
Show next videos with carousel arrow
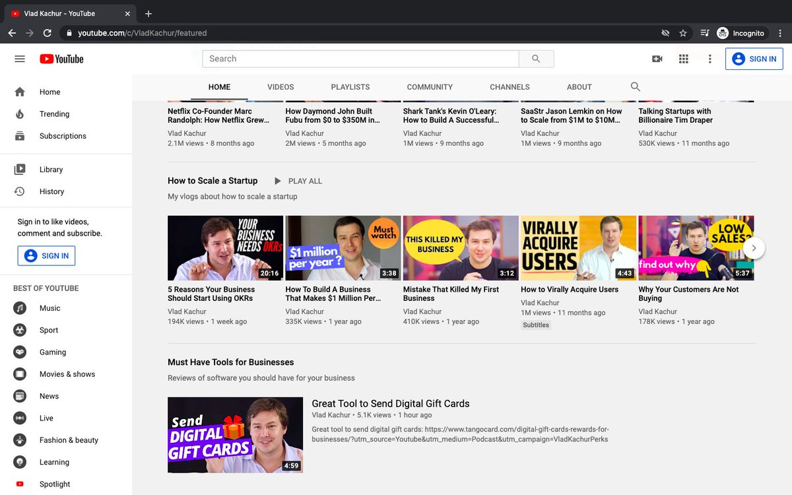click(754, 248)
